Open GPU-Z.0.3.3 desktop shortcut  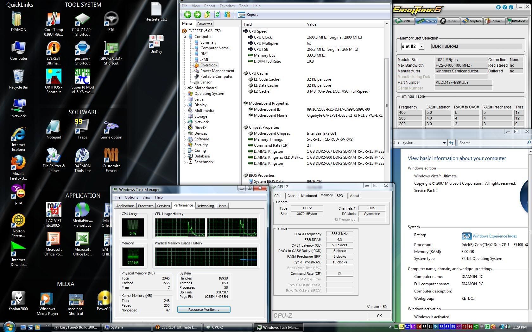(x=111, y=53)
